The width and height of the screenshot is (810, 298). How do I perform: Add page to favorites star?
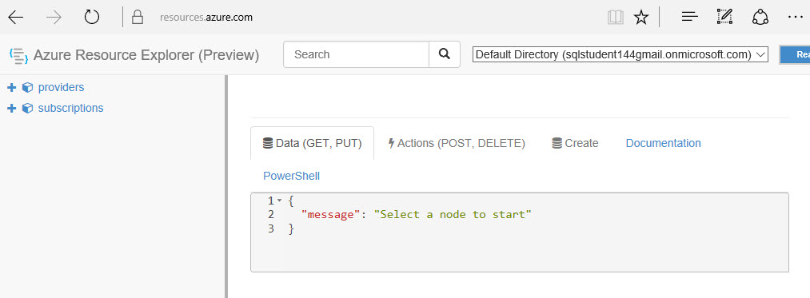point(641,18)
